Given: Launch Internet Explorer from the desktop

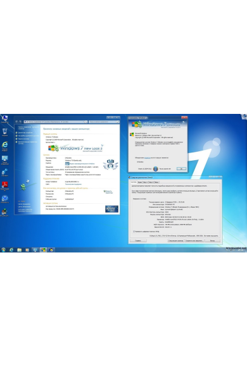Looking at the screenshot, I should 4,146.
